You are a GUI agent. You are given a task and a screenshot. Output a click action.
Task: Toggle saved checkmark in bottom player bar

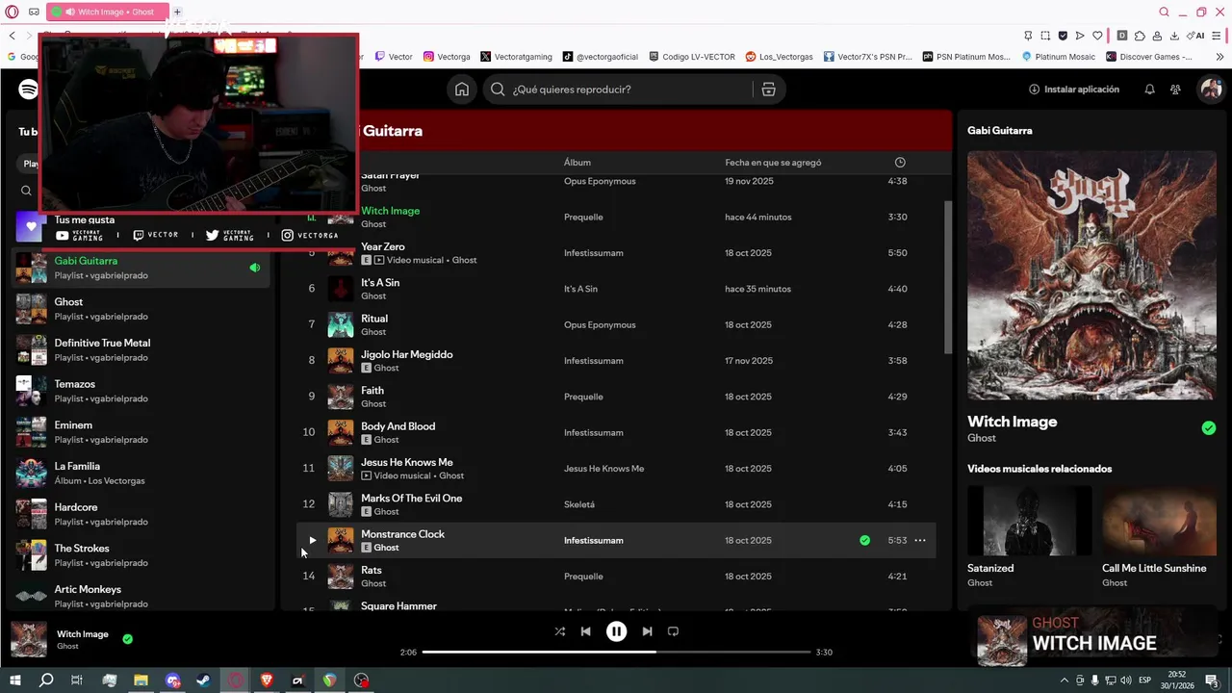[x=128, y=638]
